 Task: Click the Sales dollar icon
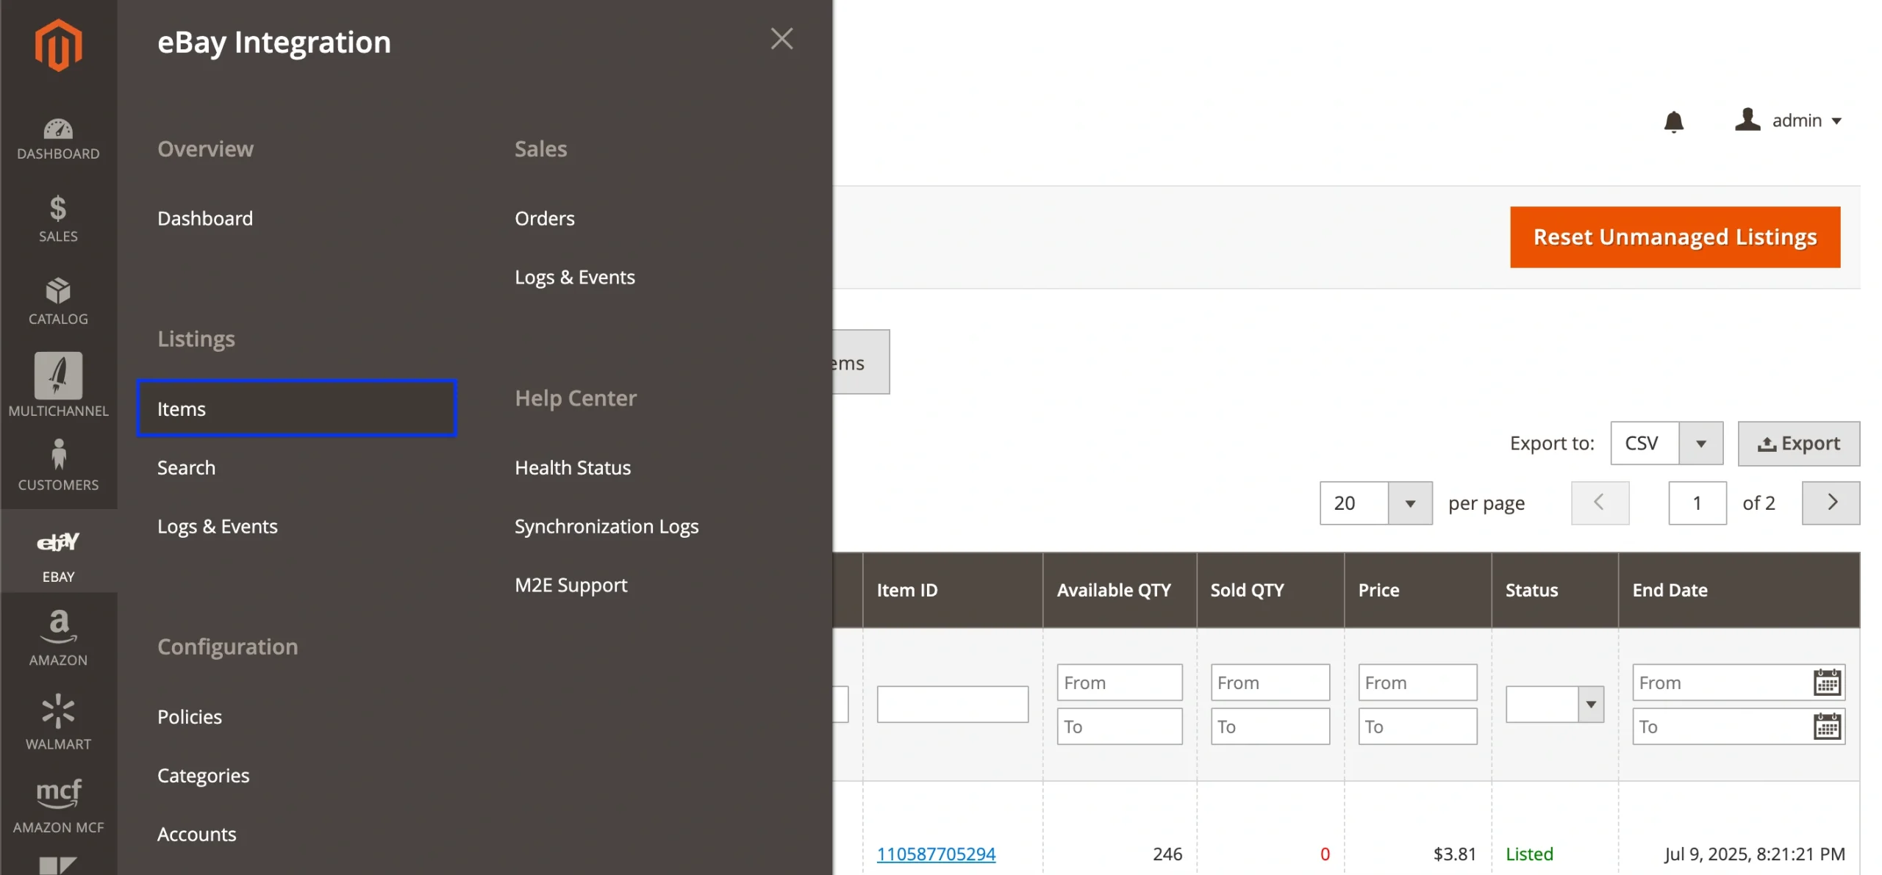58,218
